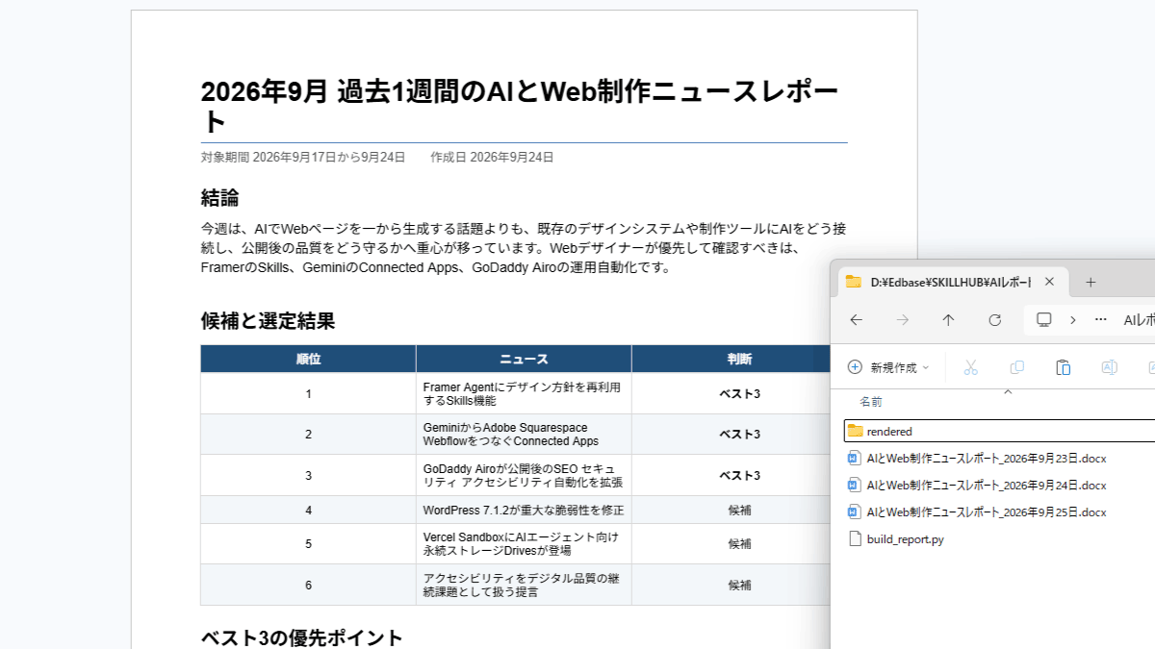1155x649 pixels.
Task: Click the current folder name in address bar
Action: [x=1139, y=320]
